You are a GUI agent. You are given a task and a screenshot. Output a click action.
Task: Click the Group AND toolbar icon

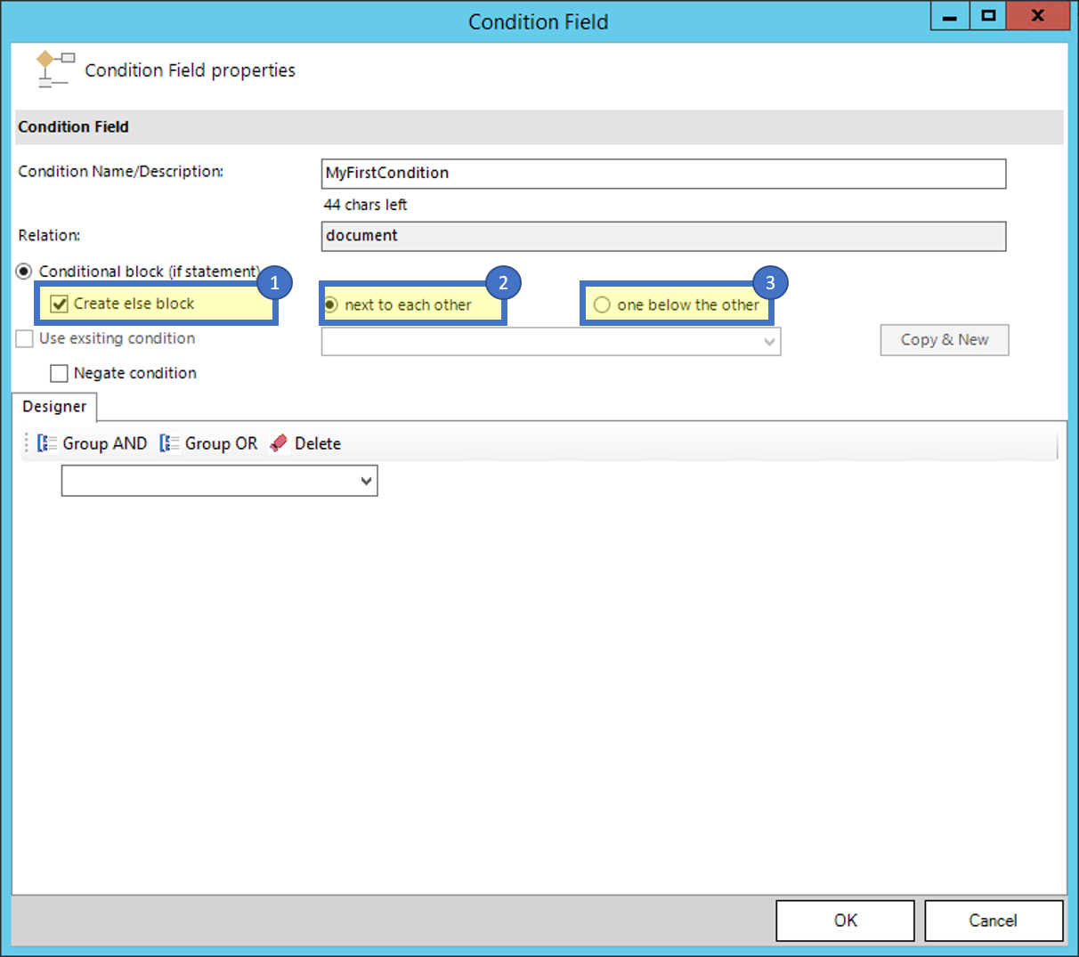(x=47, y=442)
